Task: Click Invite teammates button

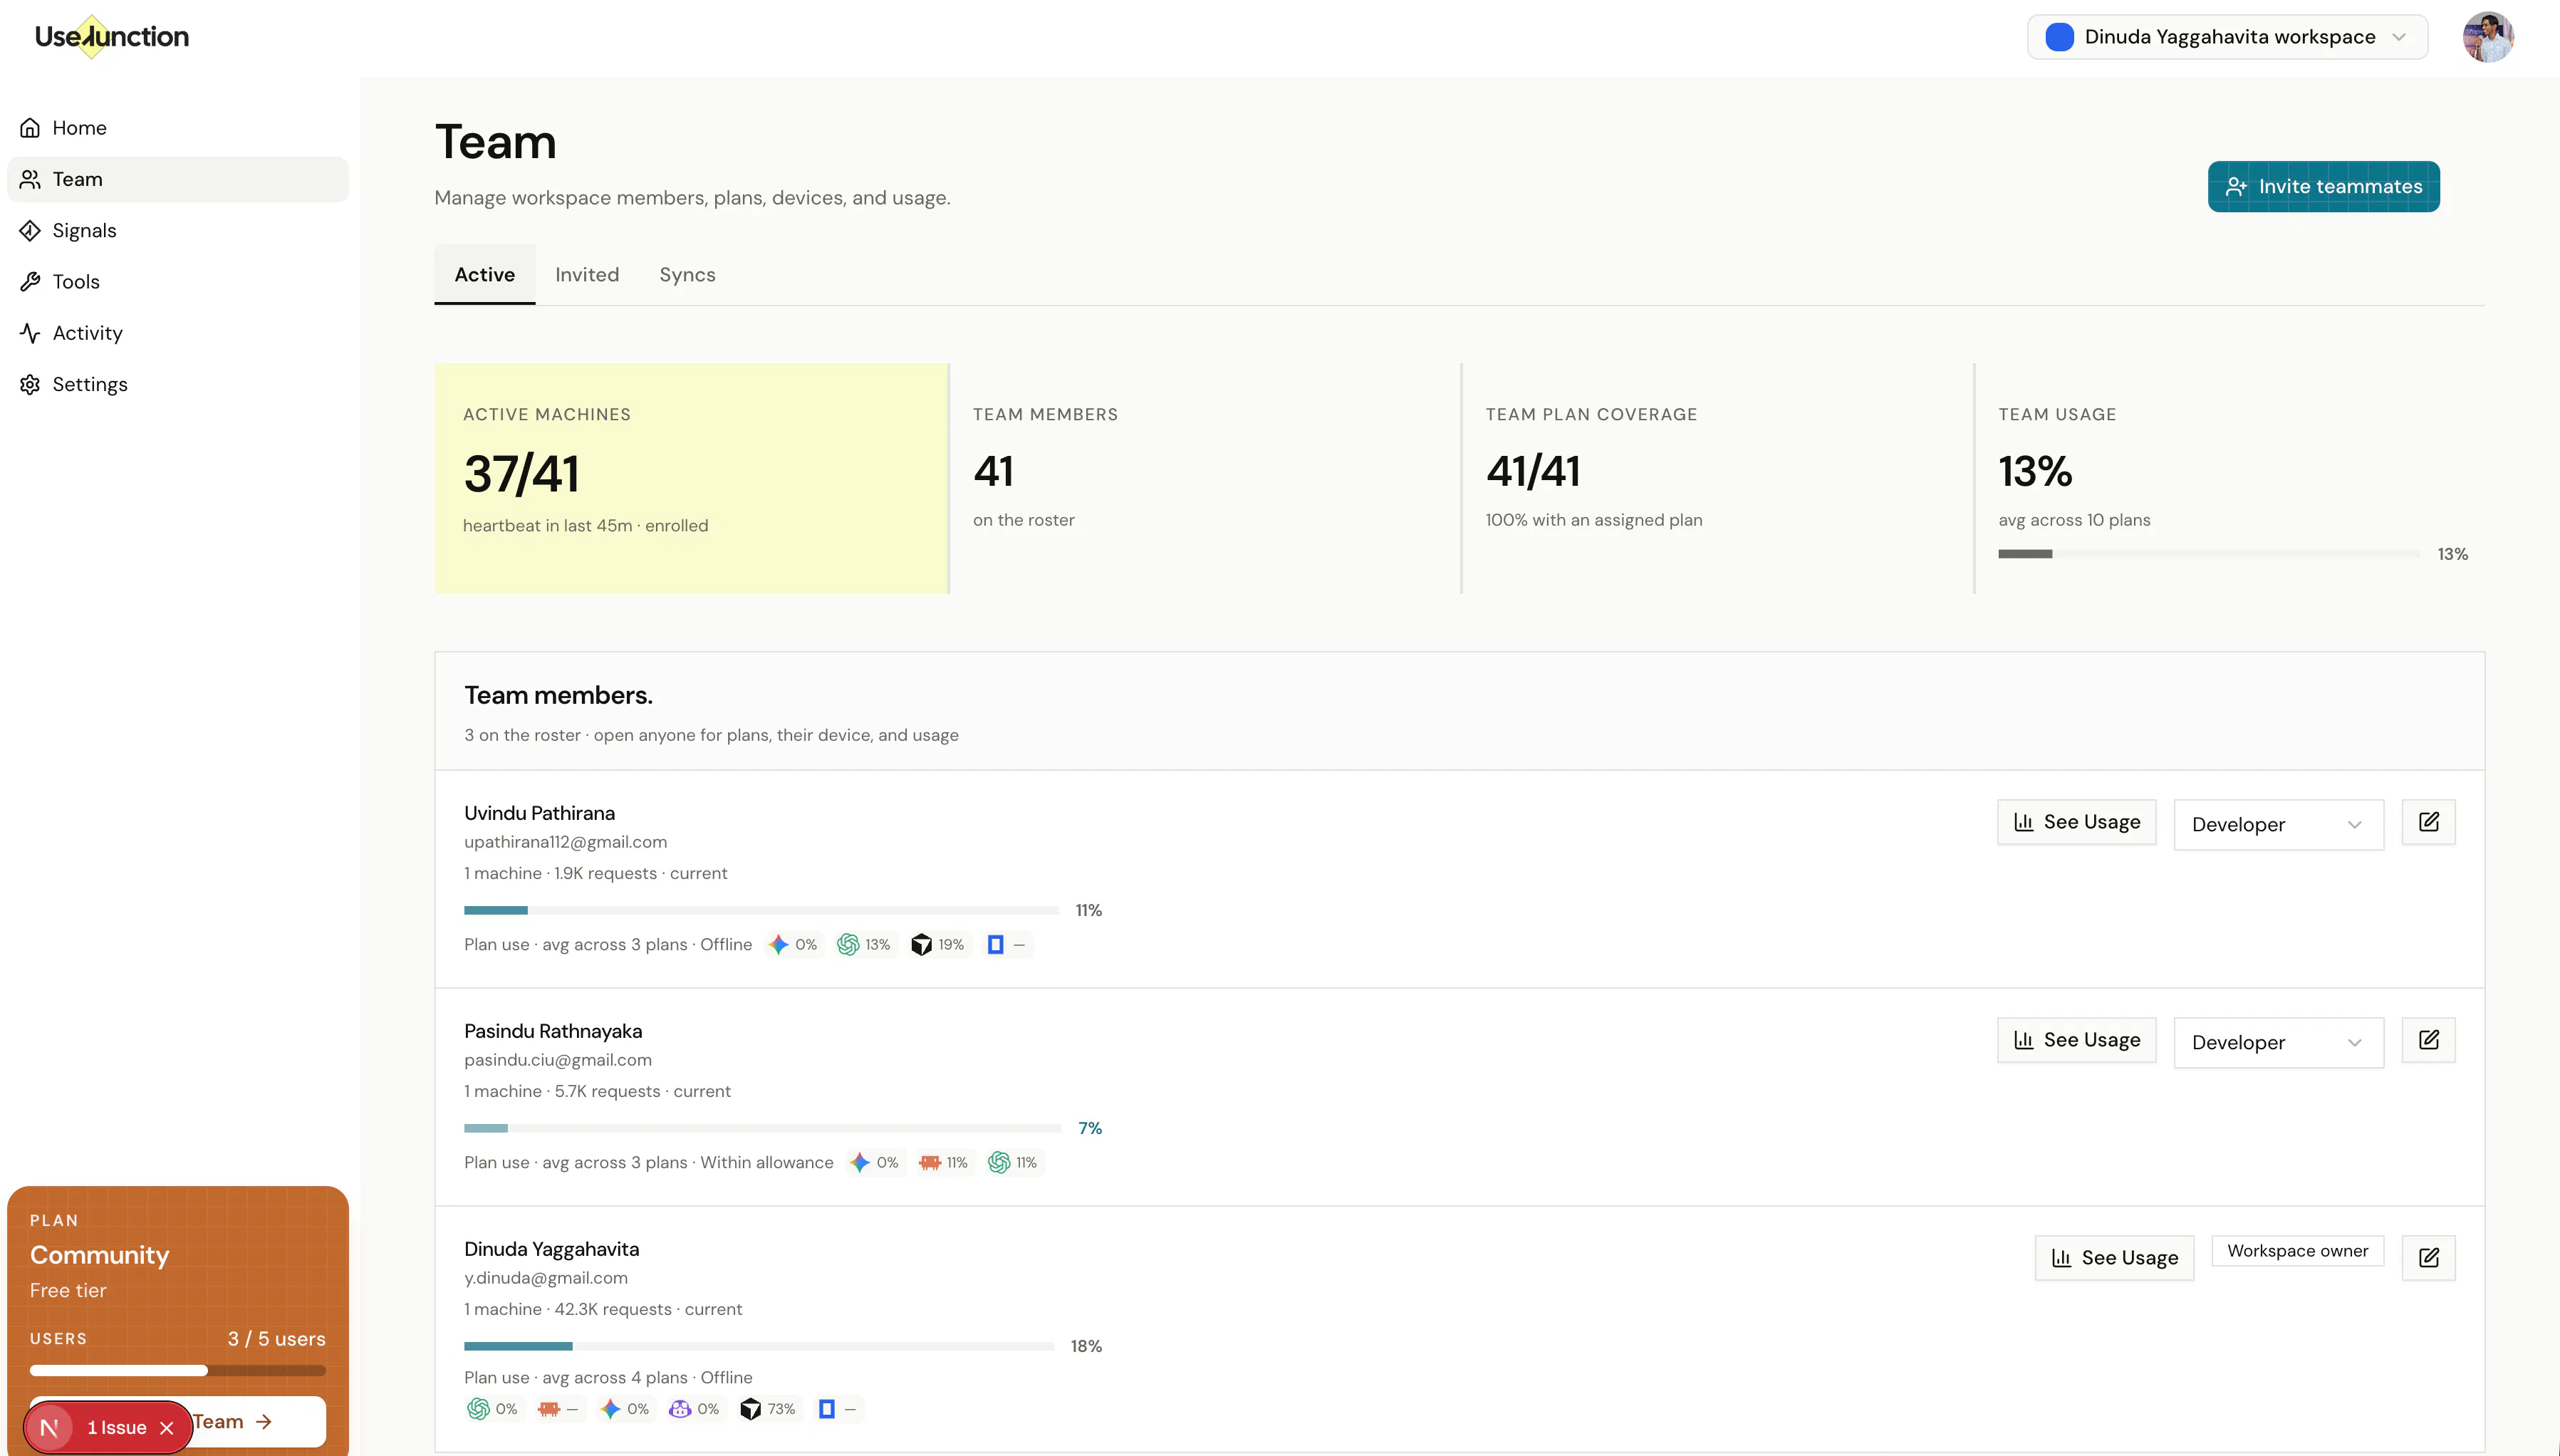Action: click(x=2323, y=186)
